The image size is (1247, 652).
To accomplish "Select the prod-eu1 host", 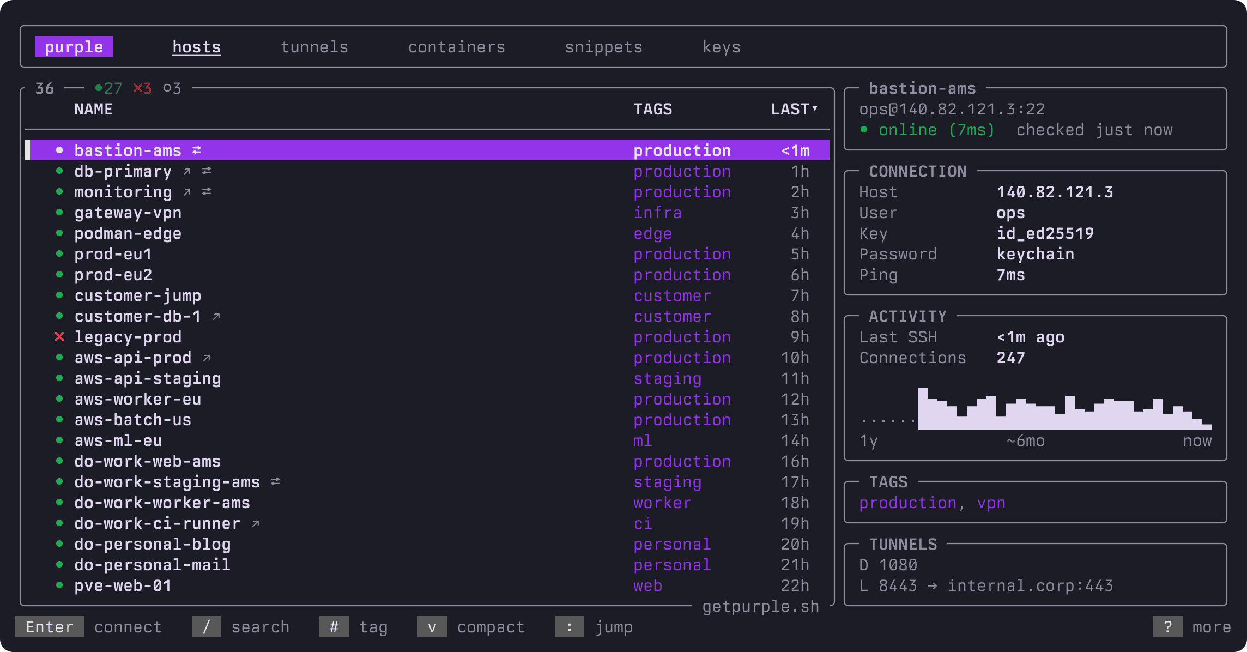I will point(427,254).
